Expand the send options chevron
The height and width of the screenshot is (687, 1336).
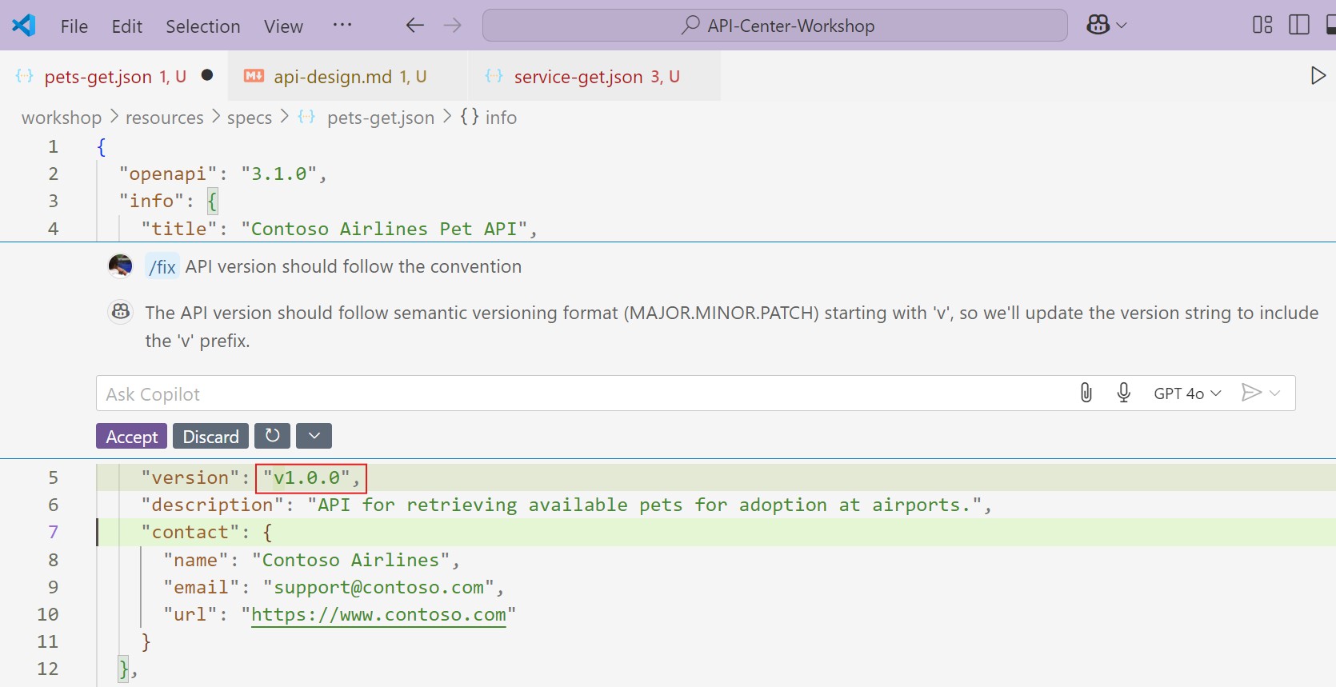coord(1275,393)
